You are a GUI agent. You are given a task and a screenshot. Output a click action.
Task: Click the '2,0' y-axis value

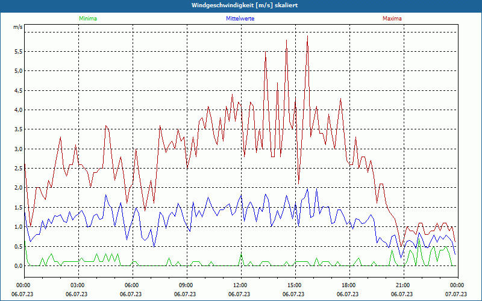click(x=19, y=188)
